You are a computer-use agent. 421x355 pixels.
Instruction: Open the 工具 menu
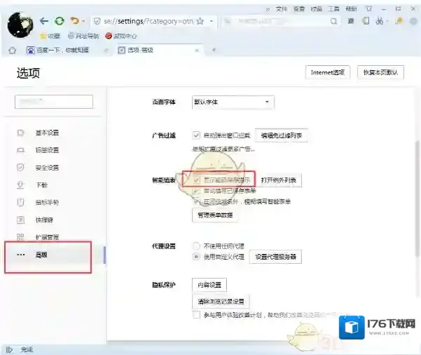pyautogui.click(x=333, y=9)
